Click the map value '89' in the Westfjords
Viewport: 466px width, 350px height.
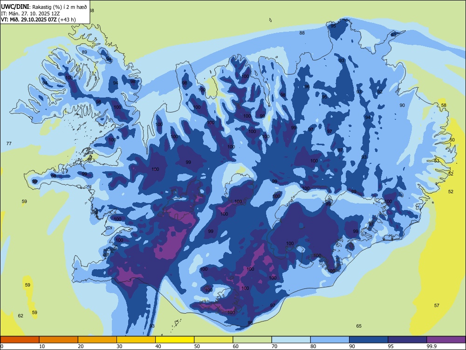tap(84, 52)
